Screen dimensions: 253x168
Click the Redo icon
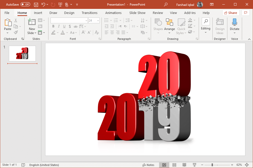click(x=53, y=5)
